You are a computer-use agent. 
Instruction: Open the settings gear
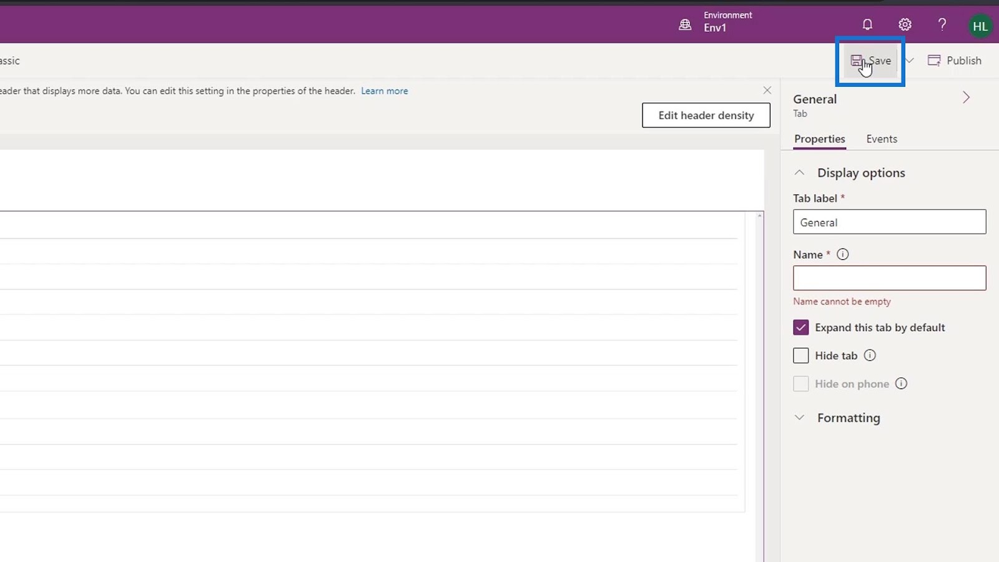tap(905, 24)
